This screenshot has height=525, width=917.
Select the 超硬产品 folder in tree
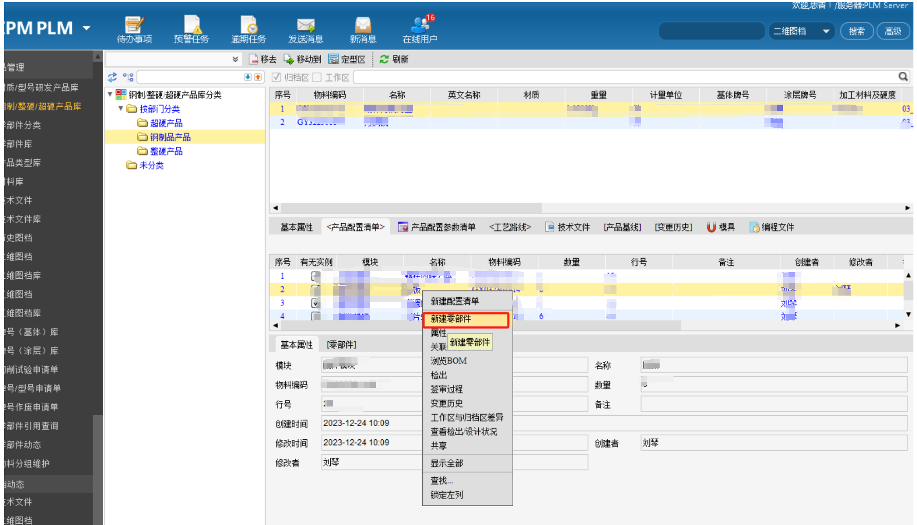pyautogui.click(x=166, y=123)
